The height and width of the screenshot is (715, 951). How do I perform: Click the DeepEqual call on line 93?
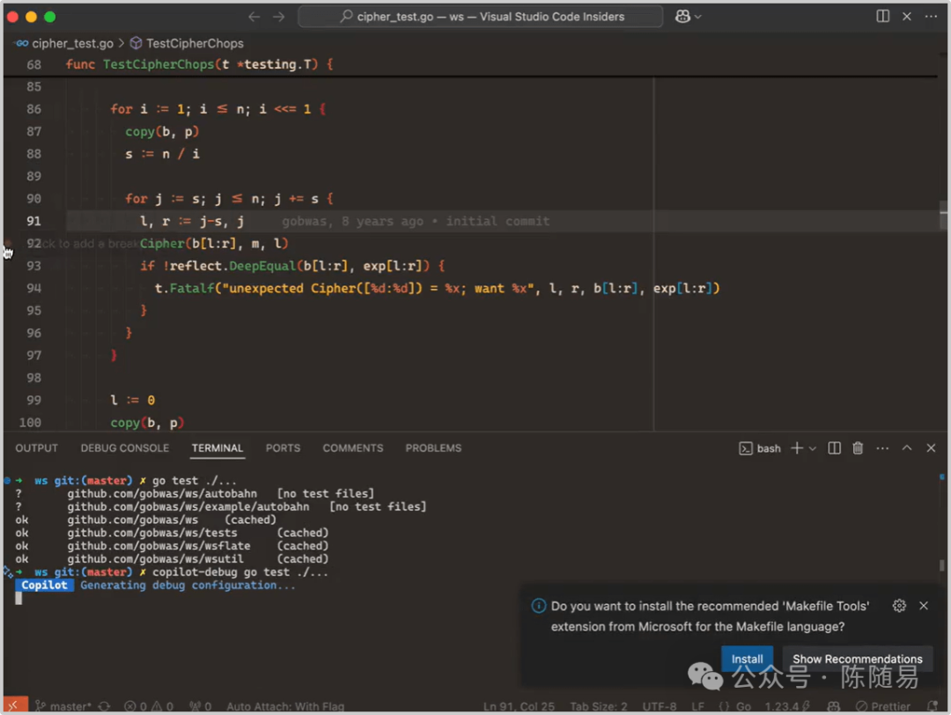262,266
